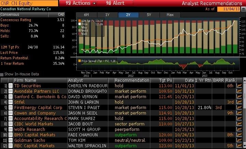Open chart icon at end of Goldman Sachs row
Viewport: 246px width, 149px height.
click(239, 140)
